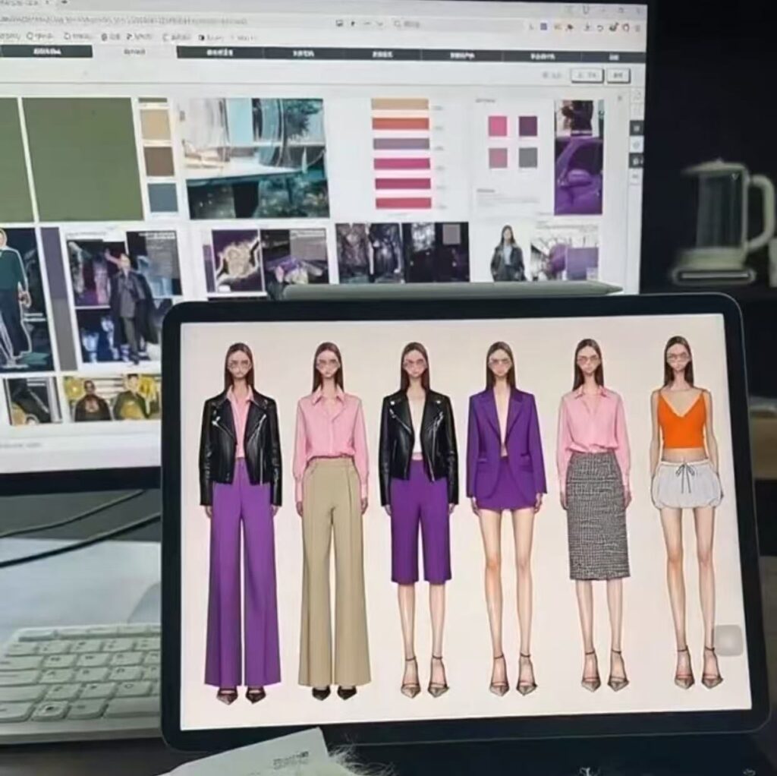This screenshot has width=777, height=776.
Task: Select the dark purple square color swatch
Action: 527,126
